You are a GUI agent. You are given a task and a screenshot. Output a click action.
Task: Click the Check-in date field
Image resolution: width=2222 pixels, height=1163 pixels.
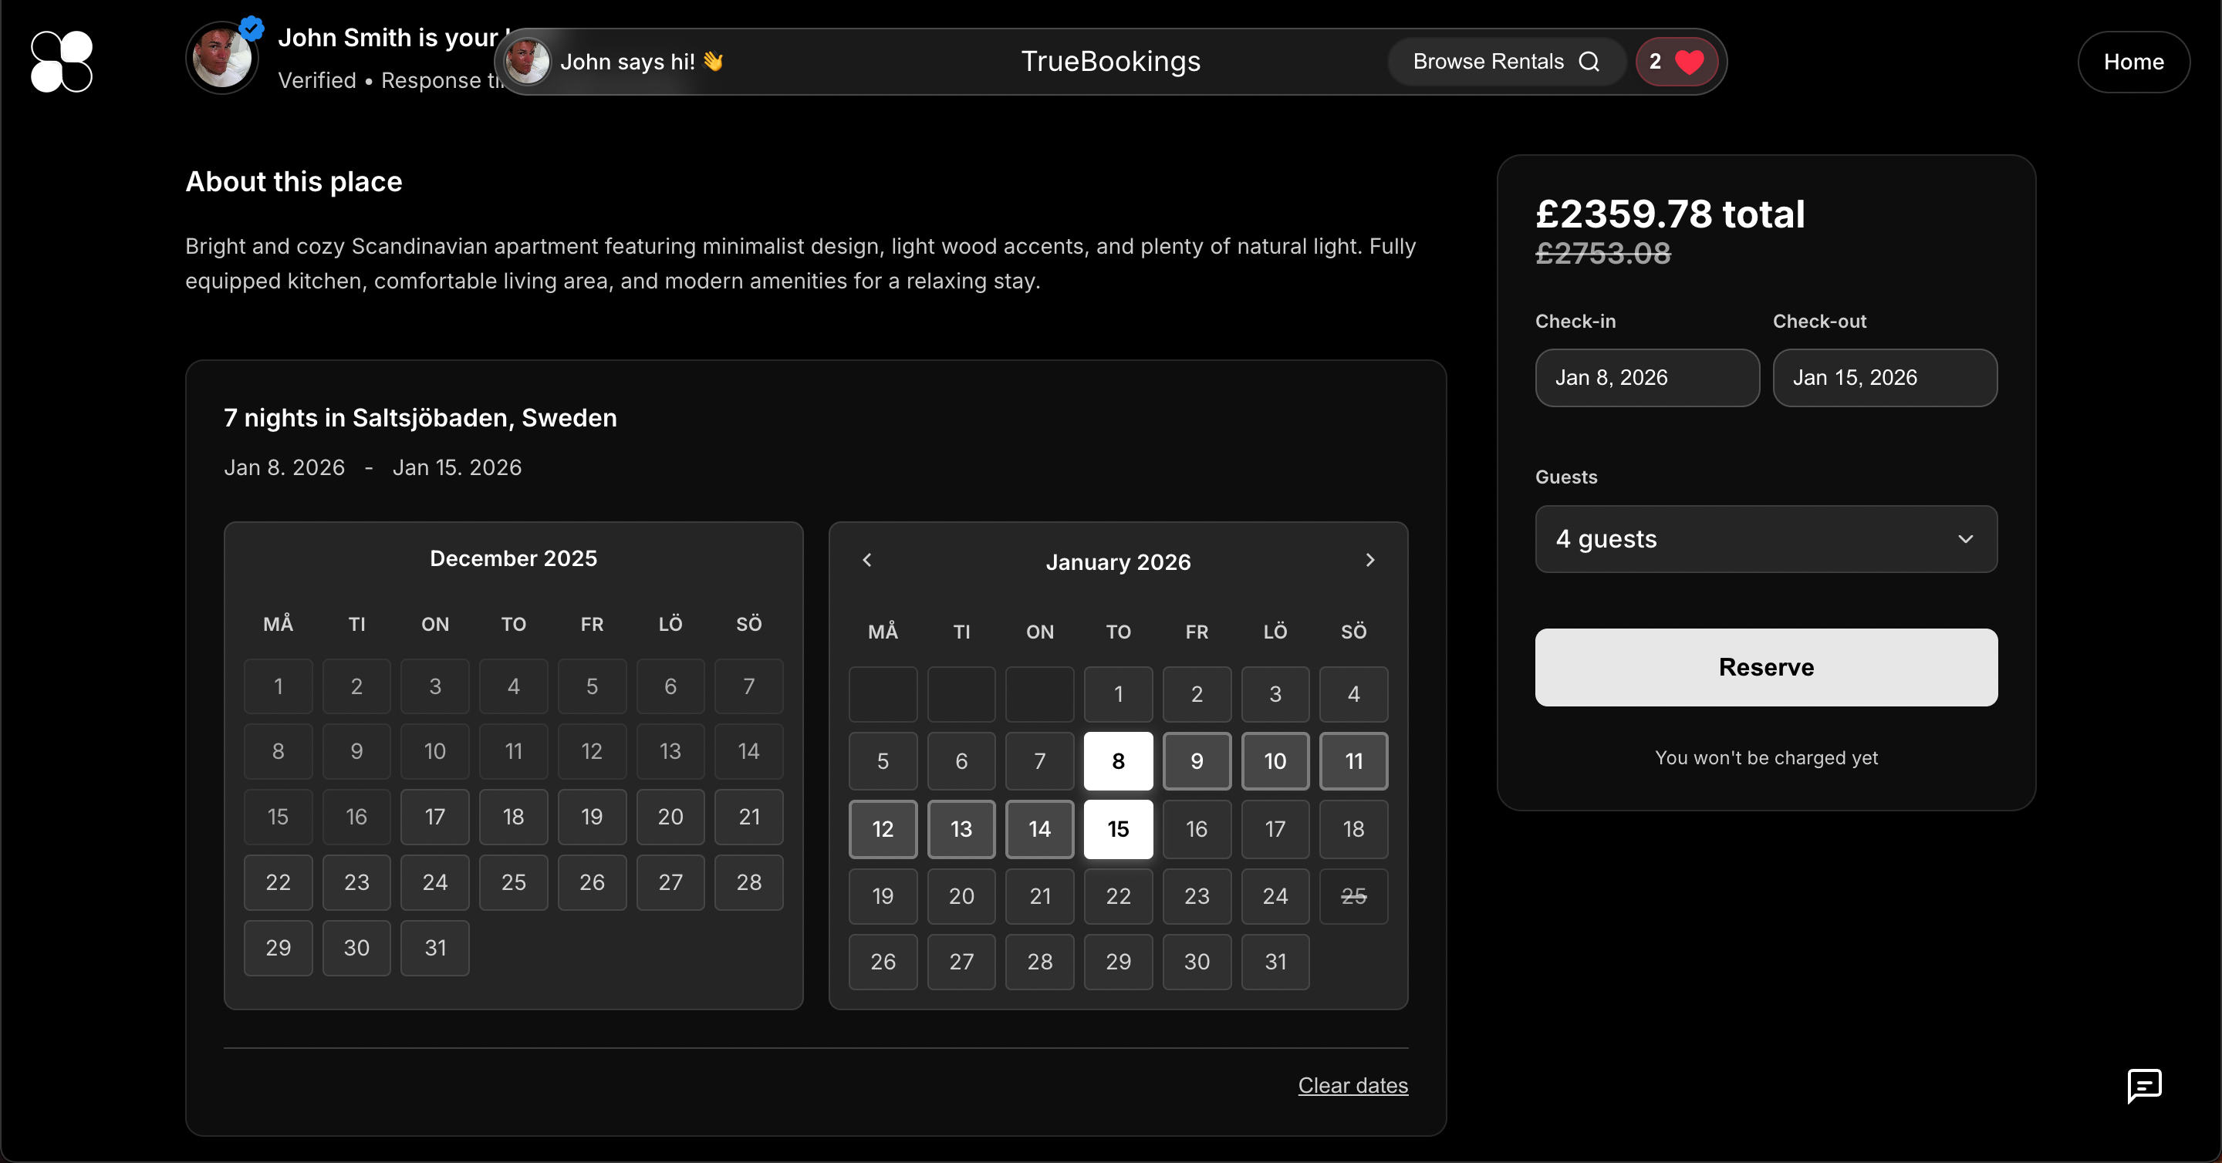(1646, 378)
